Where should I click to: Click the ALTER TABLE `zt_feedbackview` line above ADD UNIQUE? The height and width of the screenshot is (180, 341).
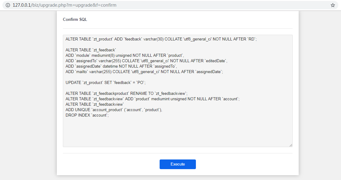[95, 104]
